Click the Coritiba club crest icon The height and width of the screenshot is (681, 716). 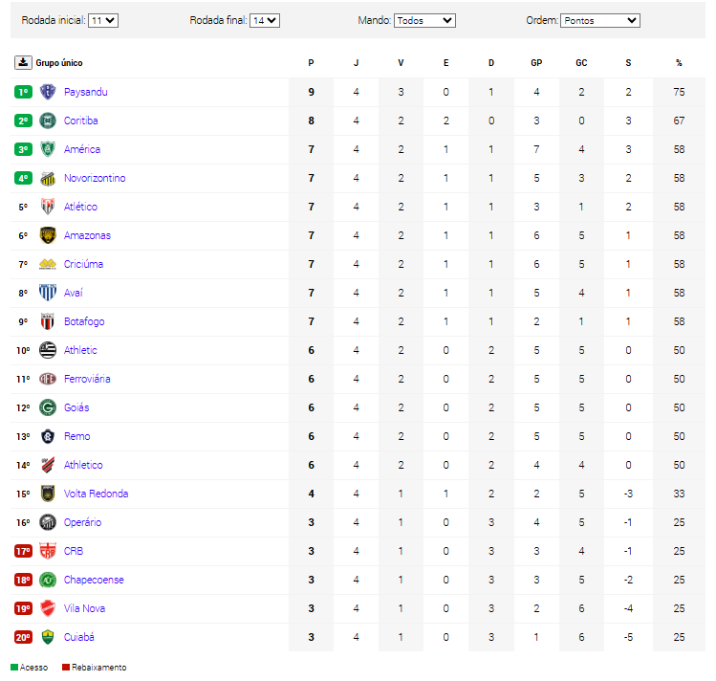tap(48, 121)
